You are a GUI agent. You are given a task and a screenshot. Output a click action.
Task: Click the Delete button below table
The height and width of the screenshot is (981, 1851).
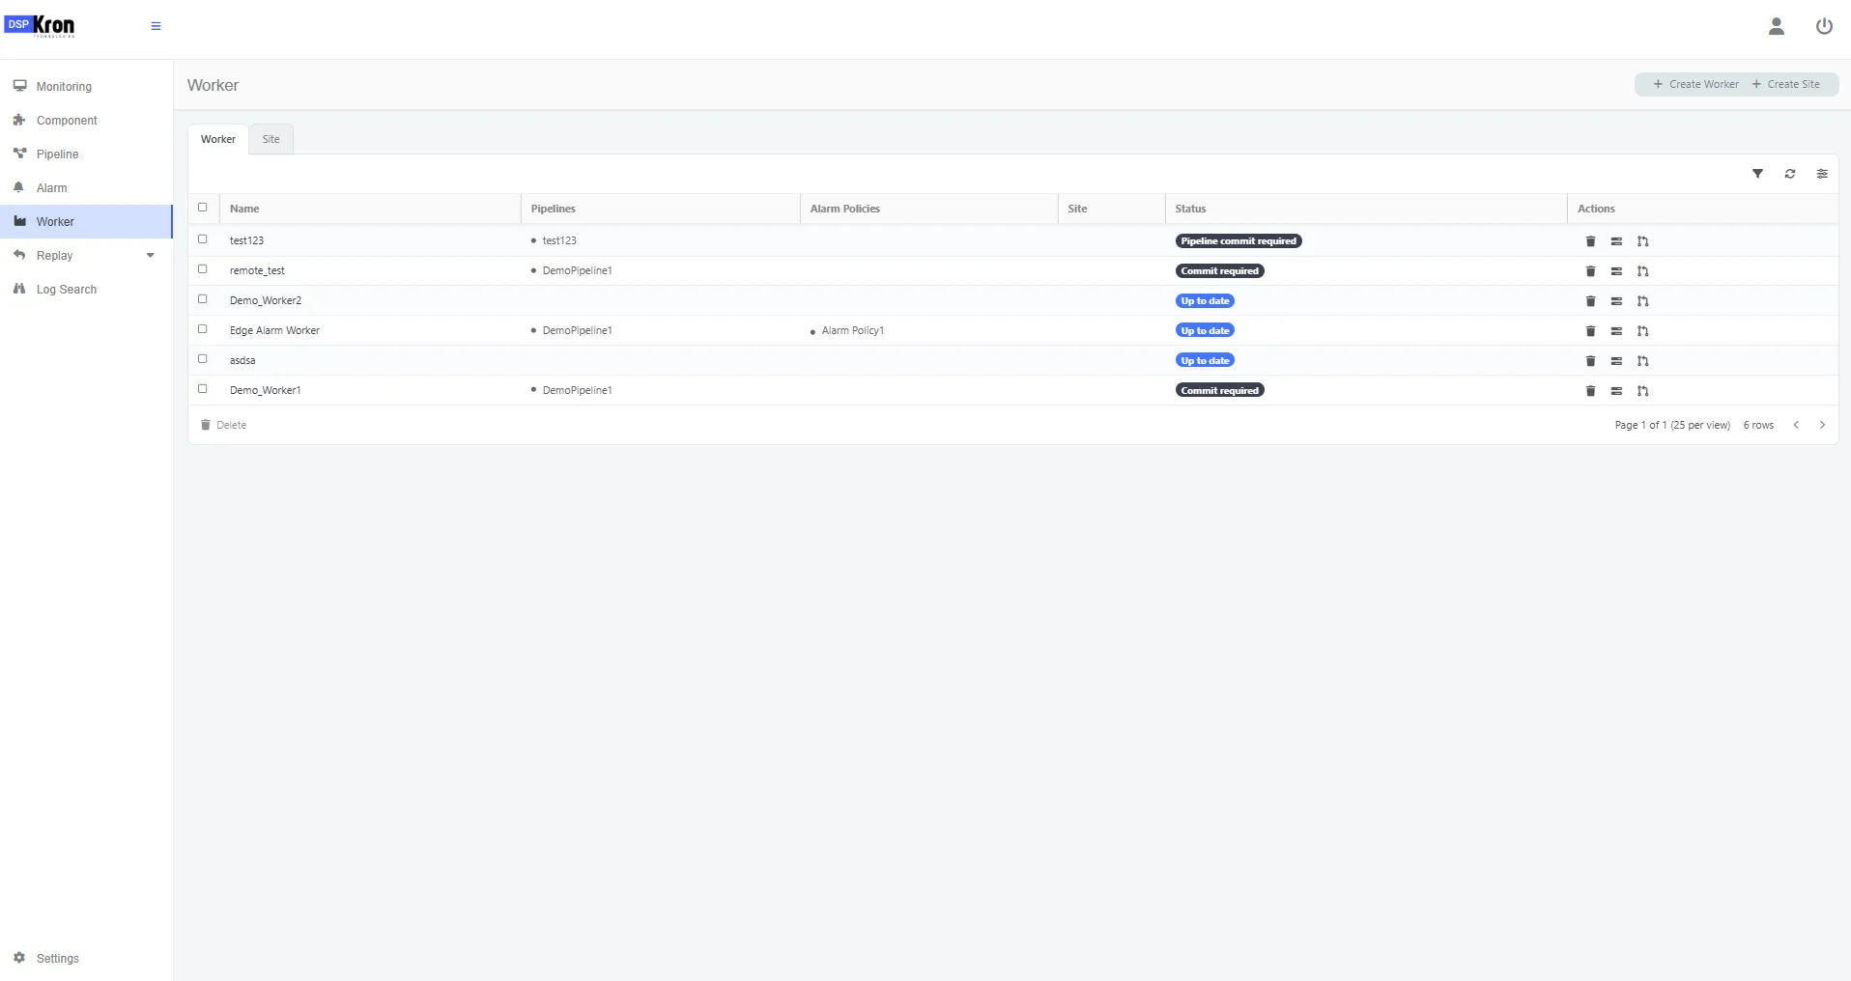[223, 425]
